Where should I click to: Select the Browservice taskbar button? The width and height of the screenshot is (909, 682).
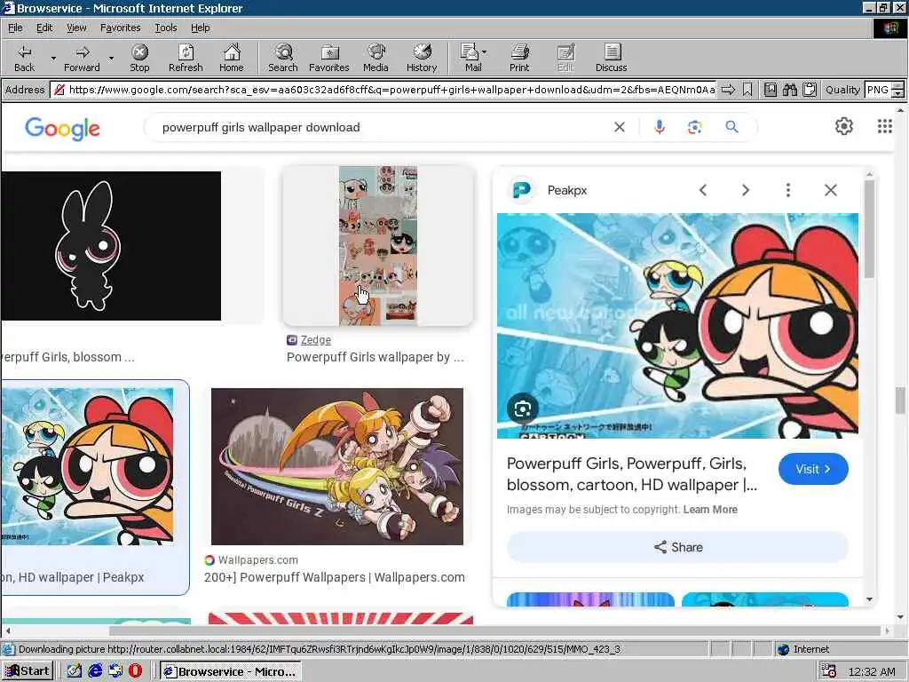[231, 671]
